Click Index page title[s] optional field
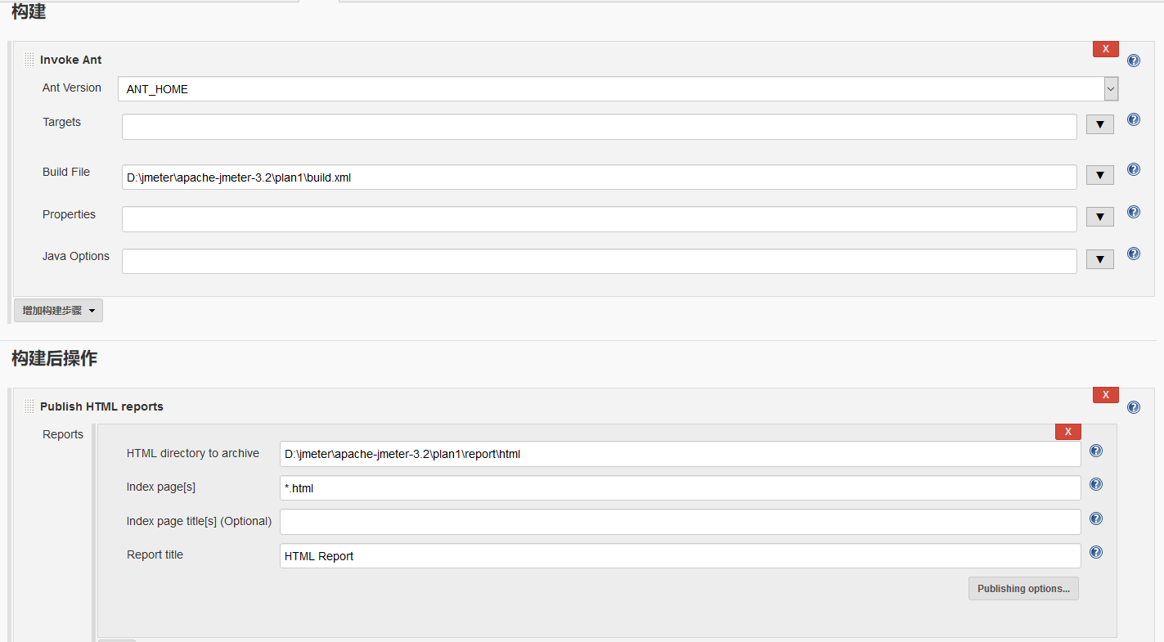The height and width of the screenshot is (642, 1164). [x=680, y=522]
